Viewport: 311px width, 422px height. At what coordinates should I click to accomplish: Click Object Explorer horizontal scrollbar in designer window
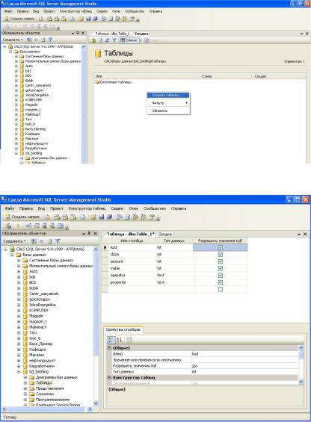coord(46,409)
